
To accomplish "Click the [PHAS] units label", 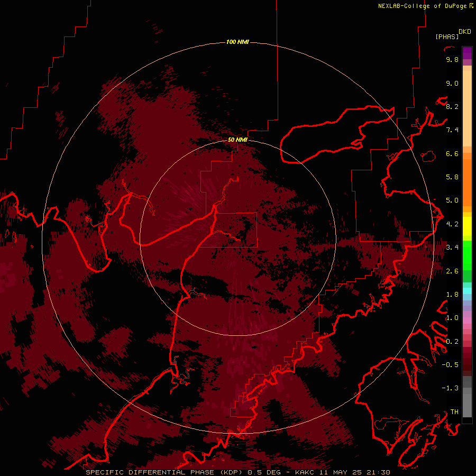I will (447, 36).
